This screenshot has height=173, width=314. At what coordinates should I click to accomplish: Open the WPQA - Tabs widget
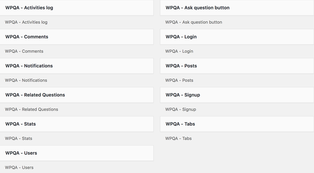[x=237, y=124]
